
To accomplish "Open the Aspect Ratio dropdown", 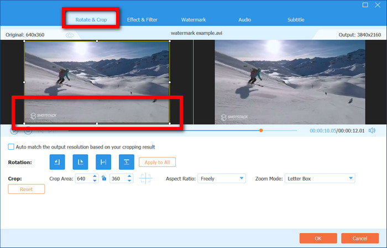I will 222,178.
